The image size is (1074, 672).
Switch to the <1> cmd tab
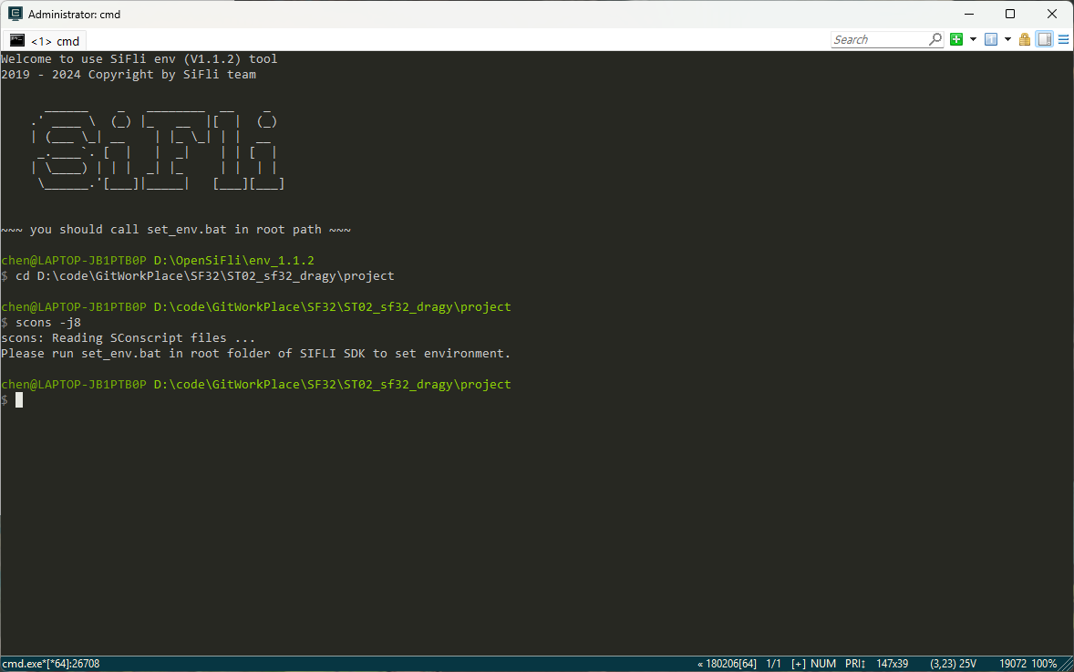[46, 40]
